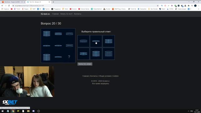Choose the four outlined rings answer
This screenshot has height=113, width=201.
(x=109, y=54)
